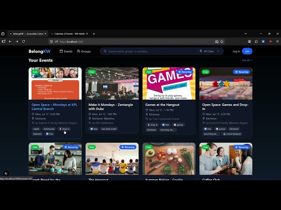
Task: Open Make It Mondays - Zentangle title
Action: click(111, 107)
